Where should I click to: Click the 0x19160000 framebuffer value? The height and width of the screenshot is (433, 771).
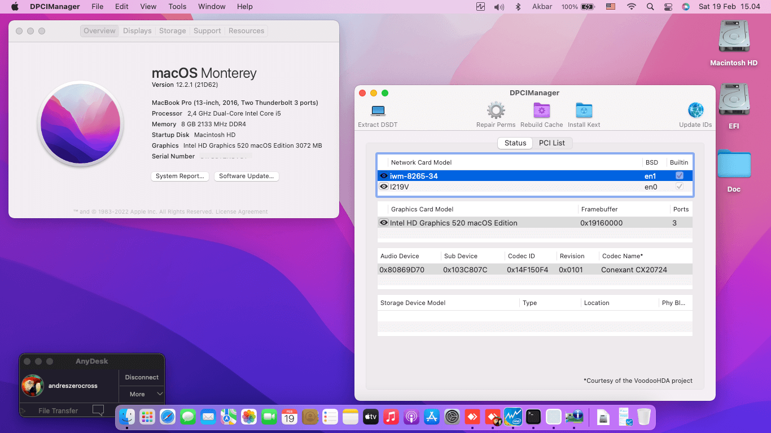601,223
